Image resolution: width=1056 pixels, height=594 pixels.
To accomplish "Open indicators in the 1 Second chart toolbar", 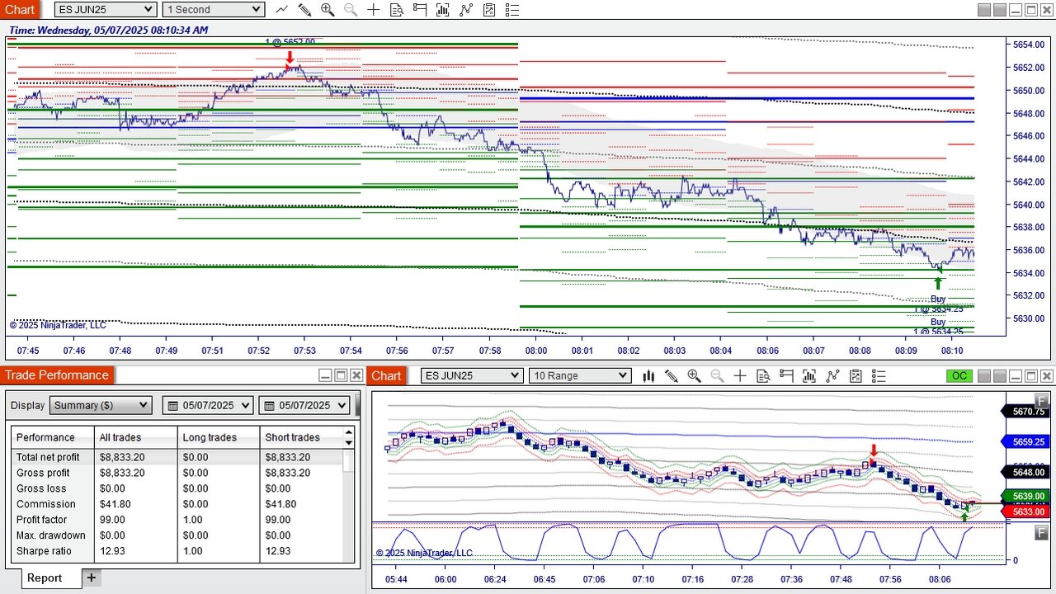I will (443, 10).
